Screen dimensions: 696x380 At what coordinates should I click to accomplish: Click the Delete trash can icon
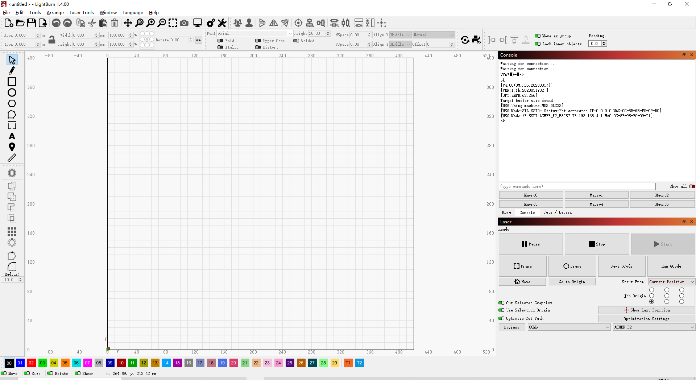(115, 23)
